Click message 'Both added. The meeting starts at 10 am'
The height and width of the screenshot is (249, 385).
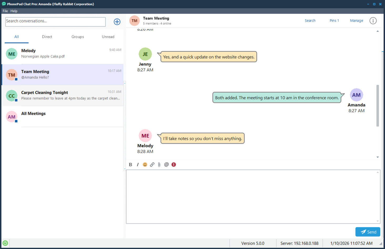[x=277, y=98]
